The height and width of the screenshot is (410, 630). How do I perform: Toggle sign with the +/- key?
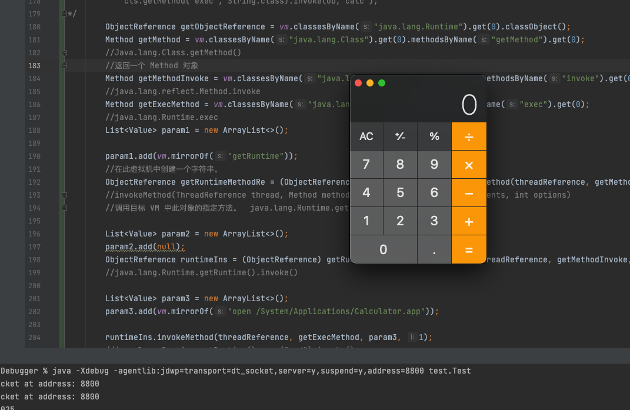pos(400,136)
